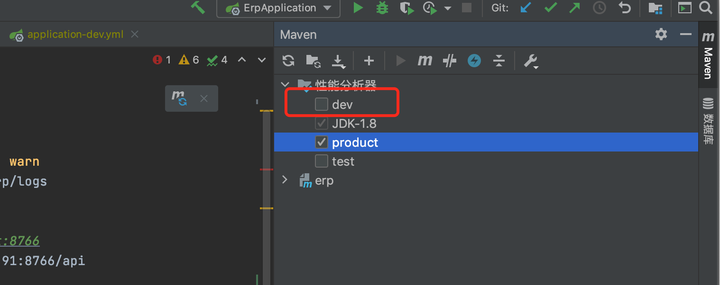
Task: Execute Maven Goal icon
Action: point(425,61)
